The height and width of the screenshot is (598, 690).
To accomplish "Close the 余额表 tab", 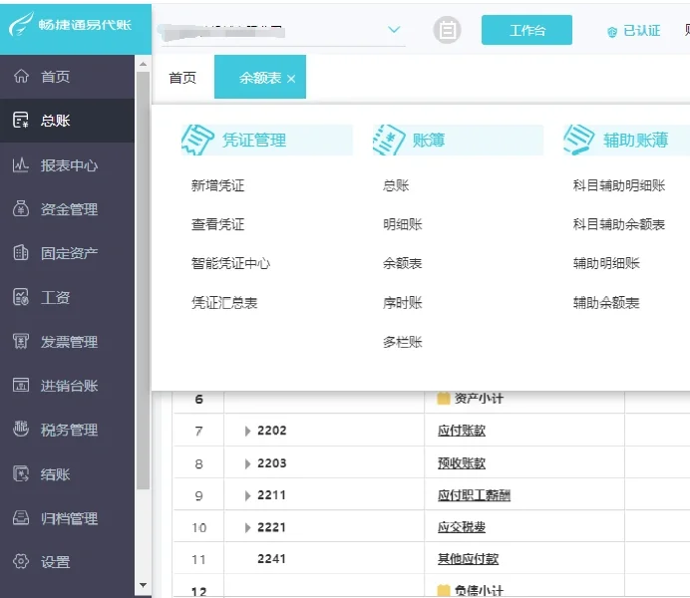I will [x=291, y=79].
